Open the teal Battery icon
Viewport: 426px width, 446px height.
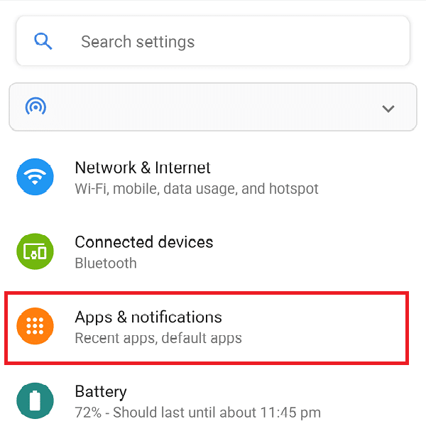pos(35,401)
